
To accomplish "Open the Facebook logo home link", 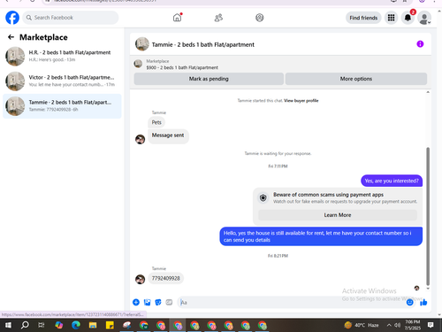I will click(12, 18).
